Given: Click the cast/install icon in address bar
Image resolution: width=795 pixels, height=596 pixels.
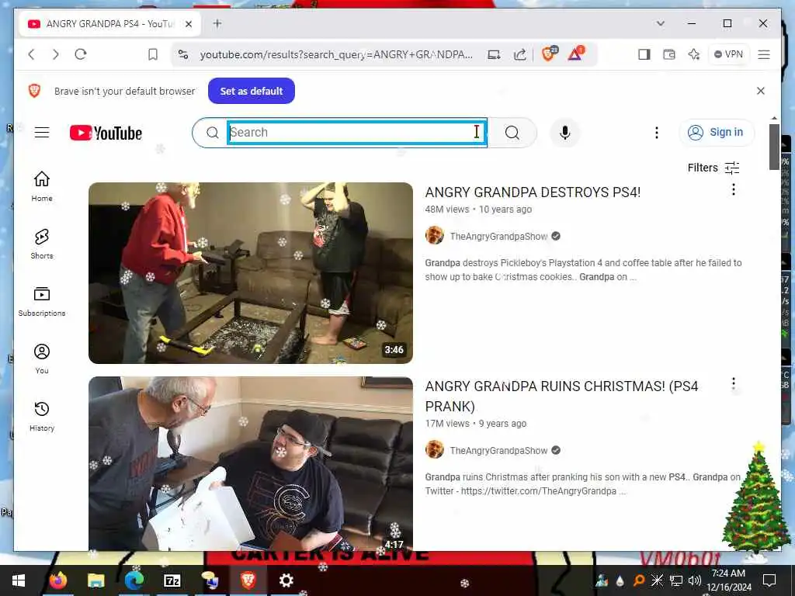Looking at the screenshot, I should tap(494, 54).
